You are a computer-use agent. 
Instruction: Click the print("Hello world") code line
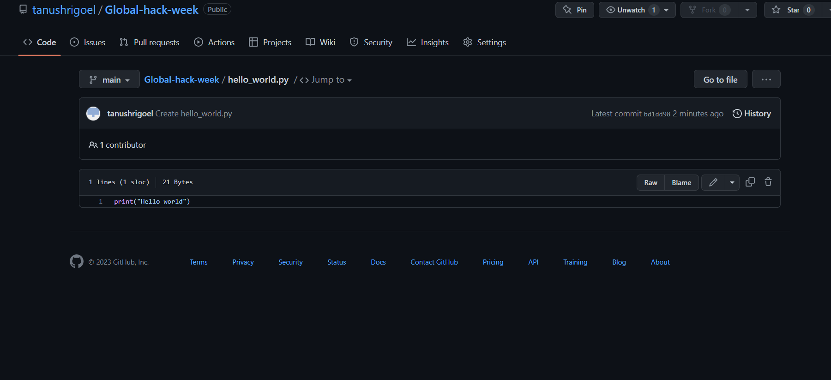pos(152,201)
